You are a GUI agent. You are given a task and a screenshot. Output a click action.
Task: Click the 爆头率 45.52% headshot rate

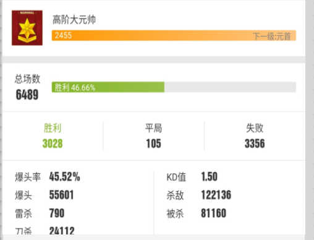(x=48, y=177)
